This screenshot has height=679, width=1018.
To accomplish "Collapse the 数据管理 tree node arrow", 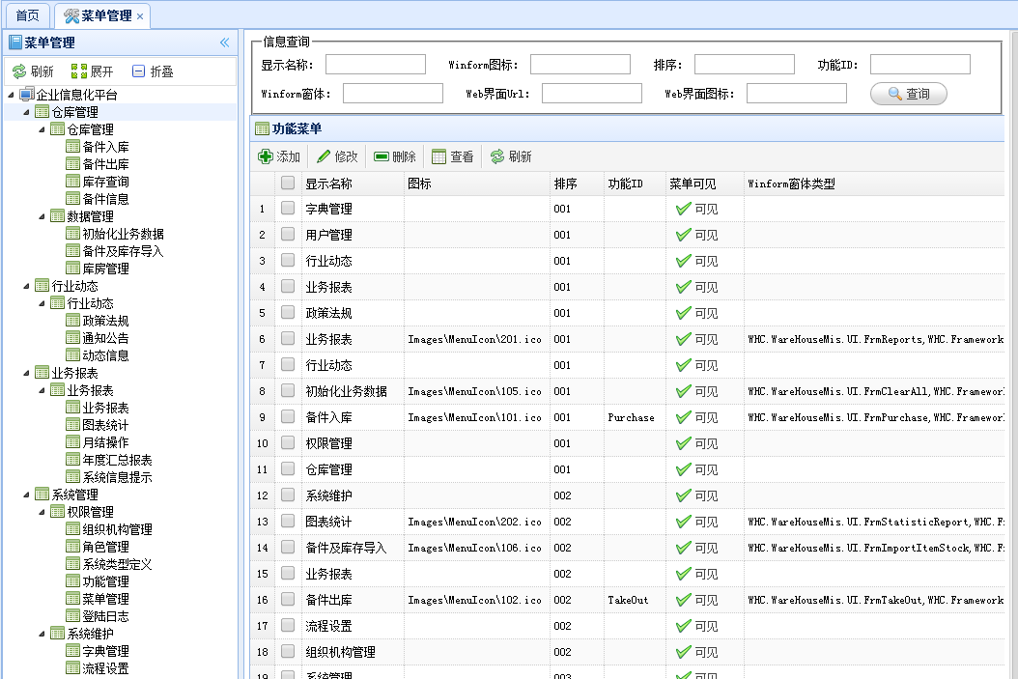I will pyautogui.click(x=42, y=216).
